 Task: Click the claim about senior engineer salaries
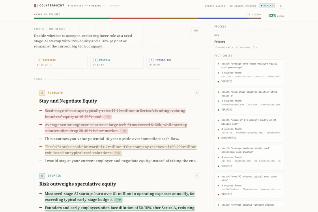pyautogui.click(x=116, y=128)
